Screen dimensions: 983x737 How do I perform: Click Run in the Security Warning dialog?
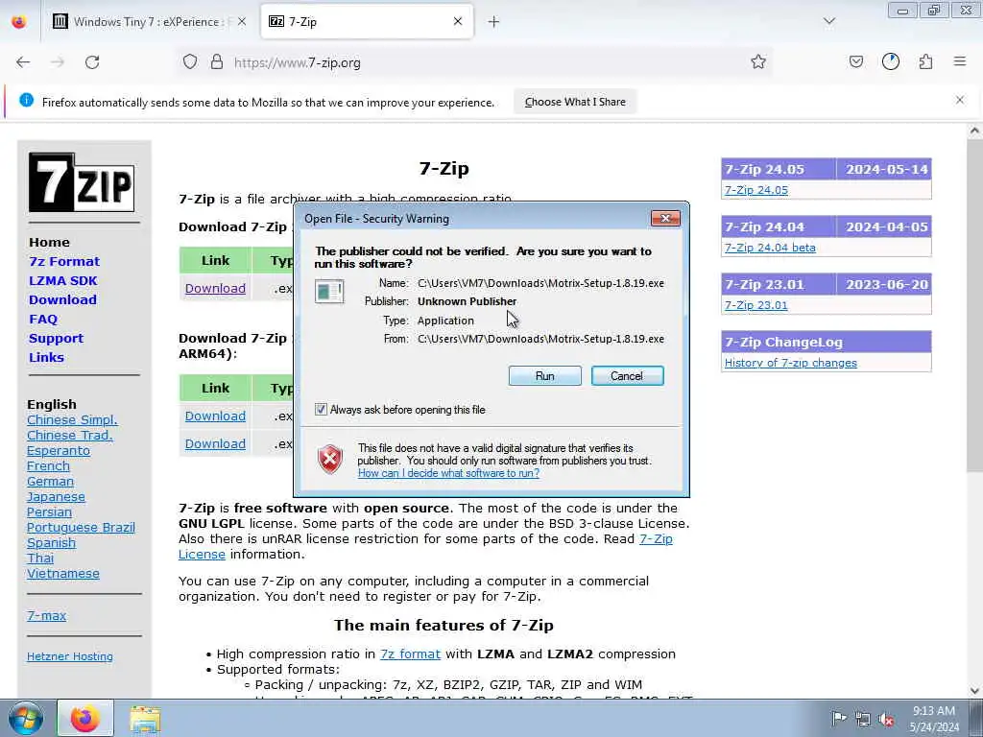pos(545,376)
